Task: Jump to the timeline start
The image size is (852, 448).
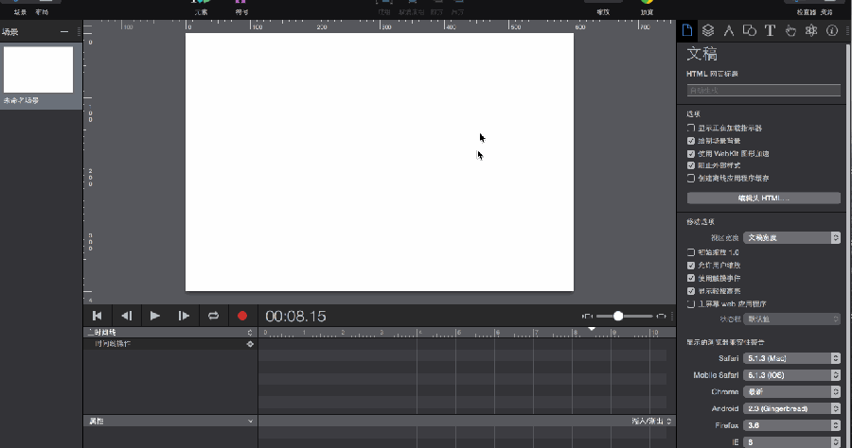Action: (97, 316)
